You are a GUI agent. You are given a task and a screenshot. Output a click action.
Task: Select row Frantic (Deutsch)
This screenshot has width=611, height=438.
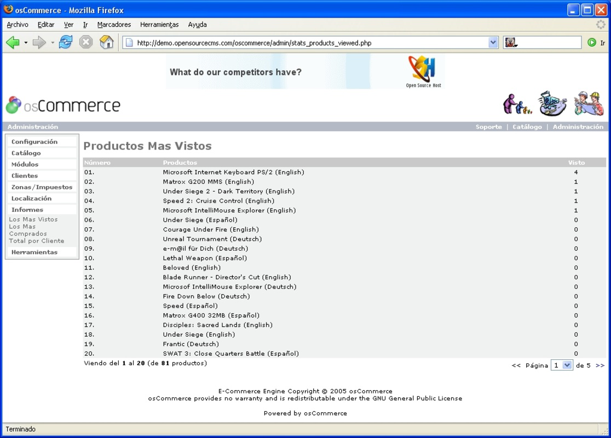pos(344,344)
